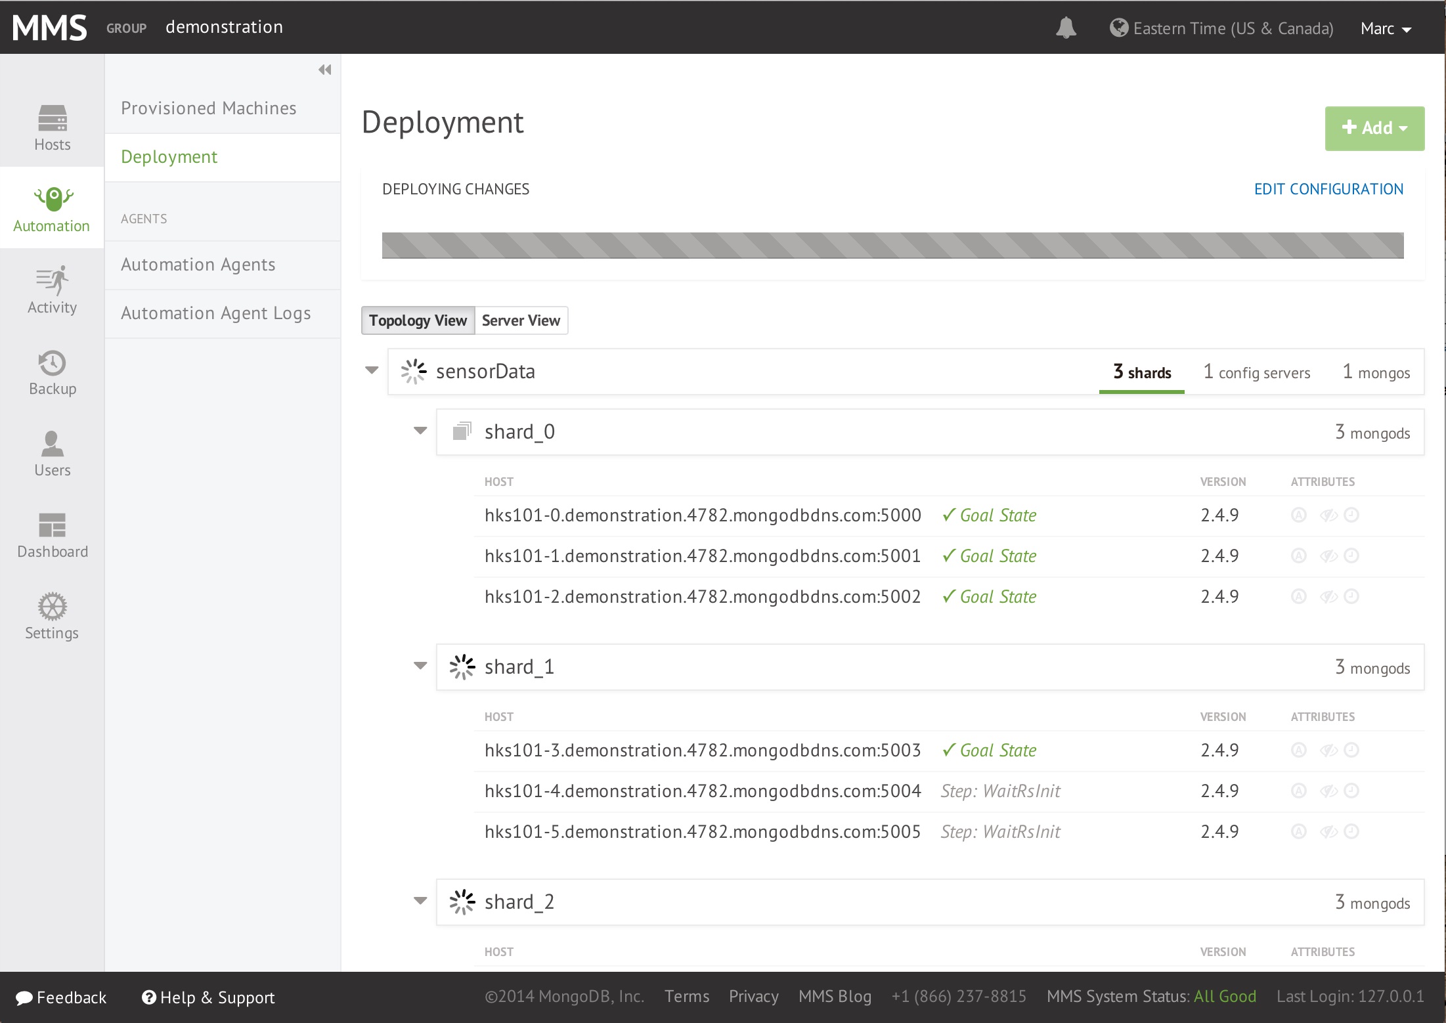
Task: Open the Dashboard sidebar icon
Action: click(x=52, y=525)
